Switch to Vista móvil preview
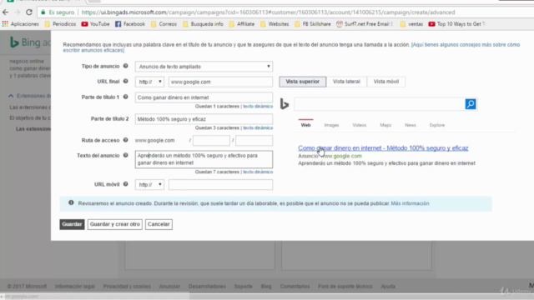The height and width of the screenshot is (300, 534). 386,82
